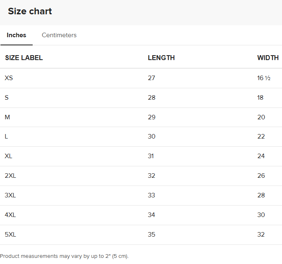
Task: Select the M size row label
Action: 7,117
